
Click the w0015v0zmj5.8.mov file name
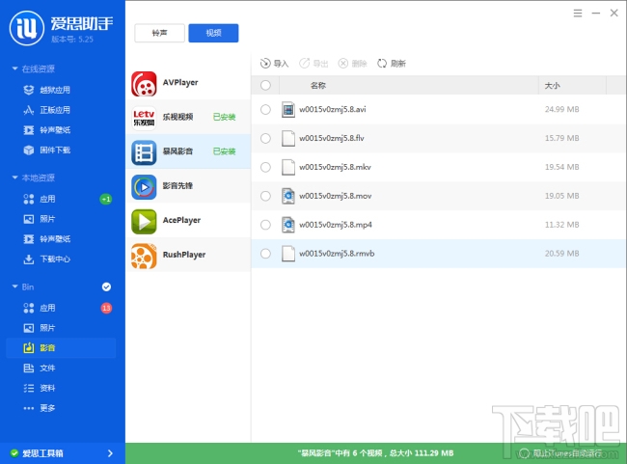335,196
